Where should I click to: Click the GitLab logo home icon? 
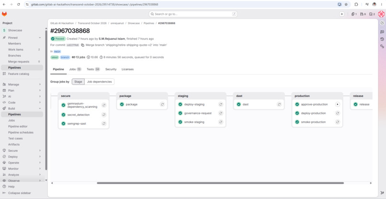pos(4,14)
